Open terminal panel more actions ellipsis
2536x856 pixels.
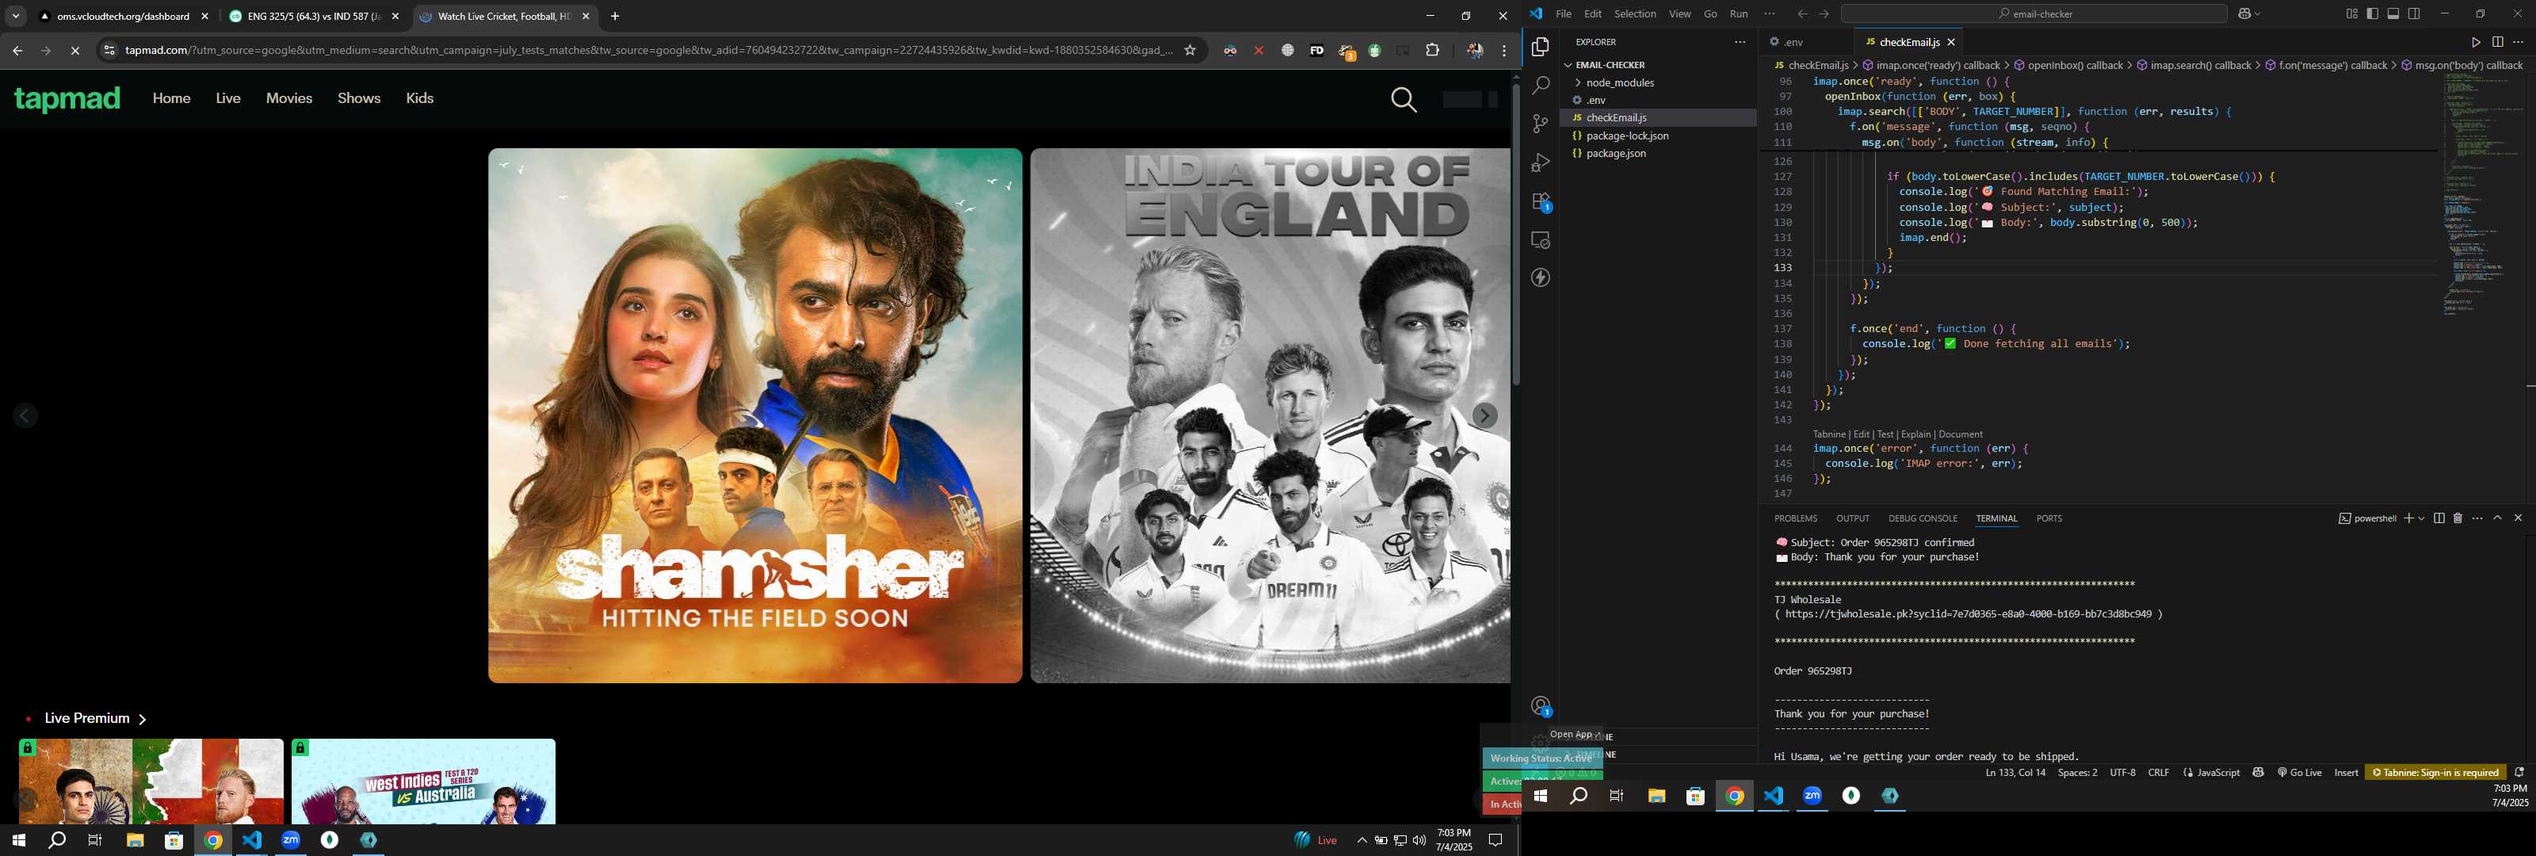pyautogui.click(x=2477, y=518)
